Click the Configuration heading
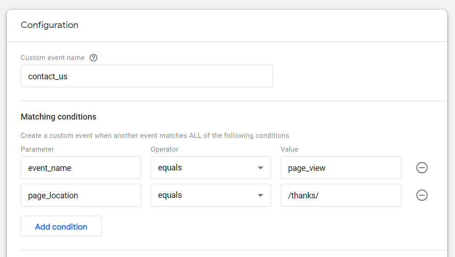455x257 pixels. click(50, 25)
